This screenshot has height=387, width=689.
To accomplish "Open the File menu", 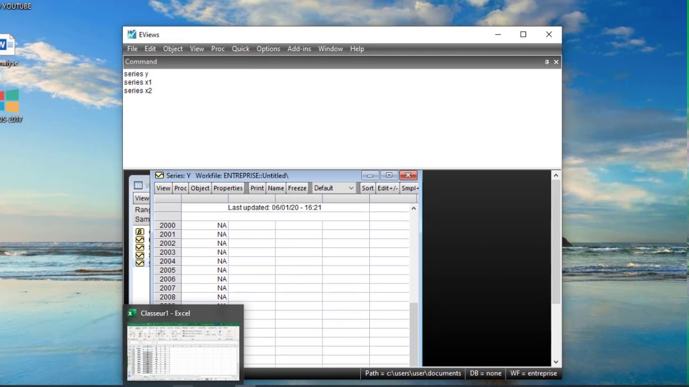I will coord(132,49).
